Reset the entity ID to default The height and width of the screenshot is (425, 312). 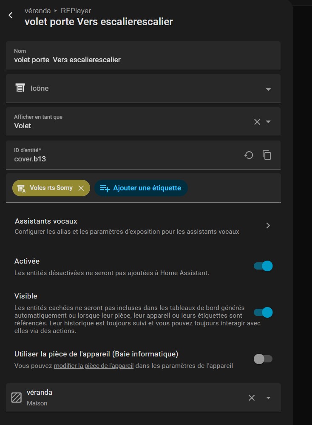pos(249,155)
